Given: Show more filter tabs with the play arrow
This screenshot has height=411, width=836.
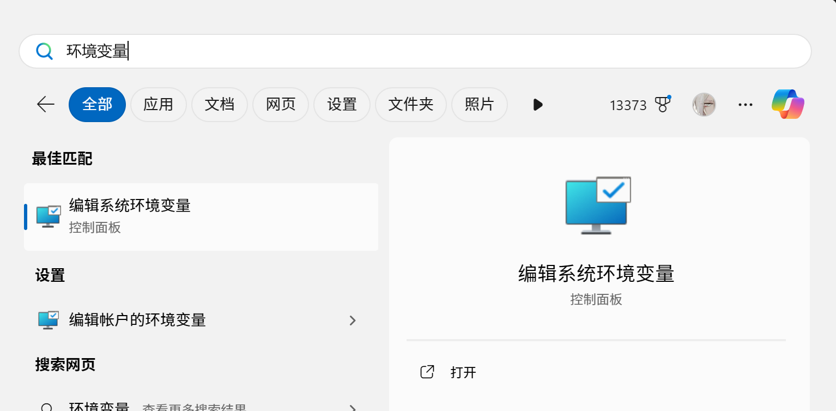Looking at the screenshot, I should pos(537,105).
